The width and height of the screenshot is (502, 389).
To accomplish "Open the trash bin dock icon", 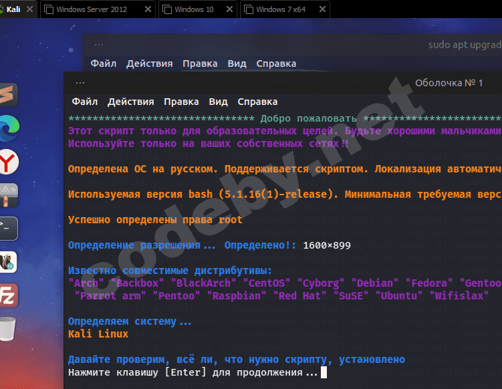I will point(7,329).
